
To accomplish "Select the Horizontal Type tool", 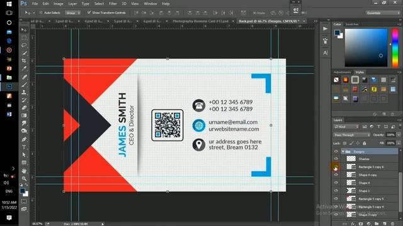I will [24, 147].
